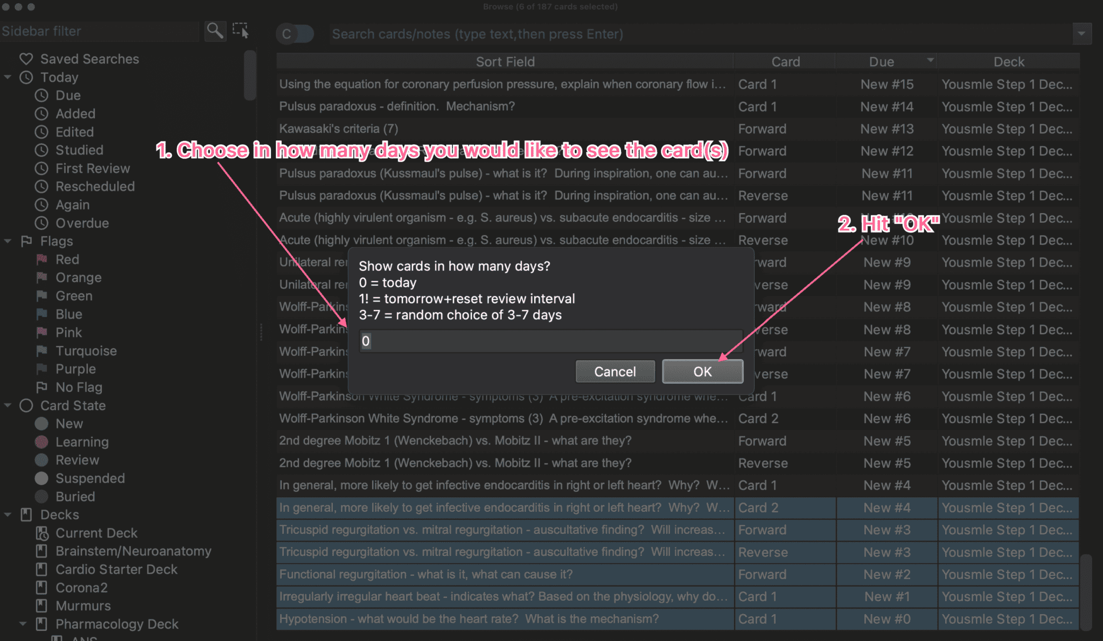
Task: Select the Suspended card state indicator
Action: pyautogui.click(x=41, y=478)
